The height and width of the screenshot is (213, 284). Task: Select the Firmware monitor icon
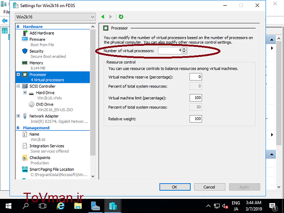(25, 39)
